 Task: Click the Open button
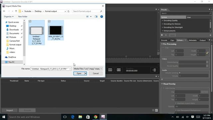point(79,73)
